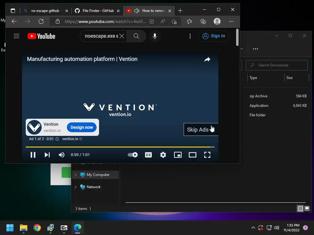Select the 'How to remov' YouTube tab

click(149, 11)
